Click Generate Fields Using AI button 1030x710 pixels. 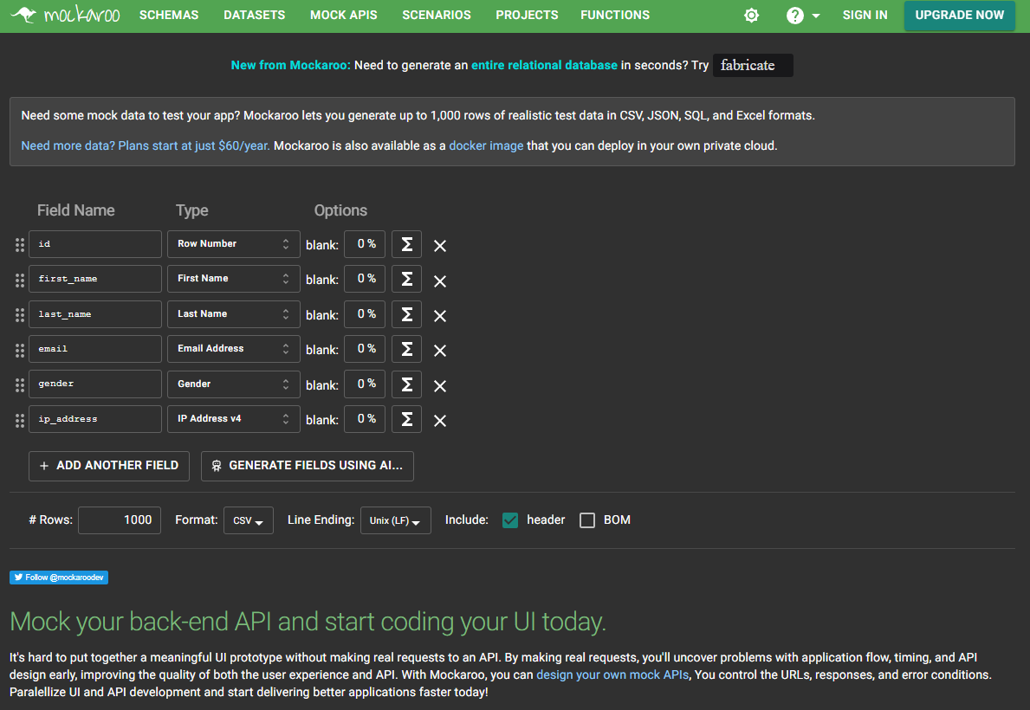coord(308,466)
